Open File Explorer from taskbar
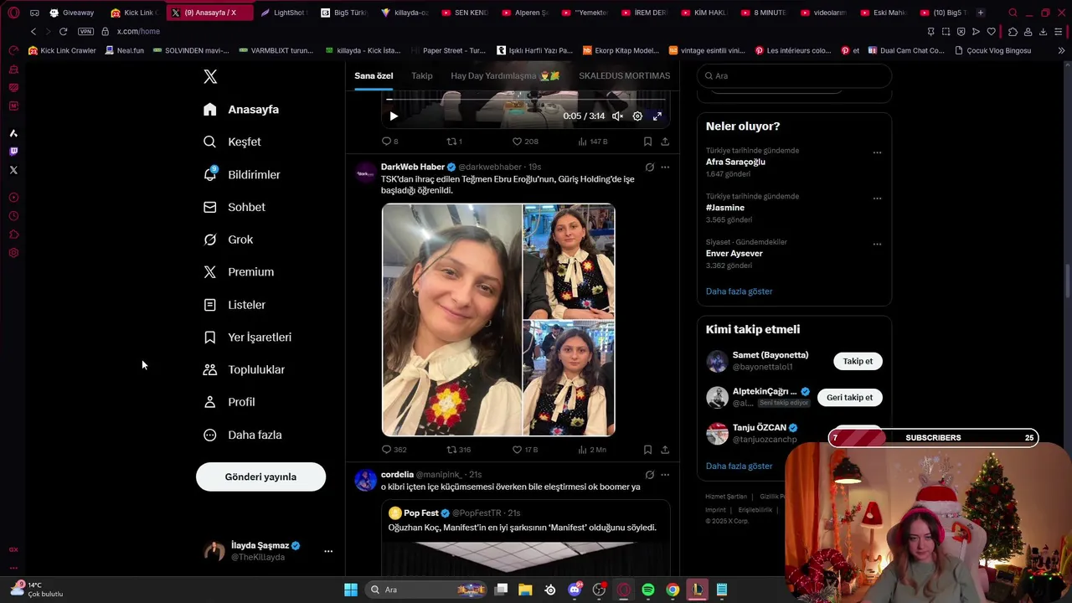This screenshot has height=603, width=1072. [x=525, y=590]
